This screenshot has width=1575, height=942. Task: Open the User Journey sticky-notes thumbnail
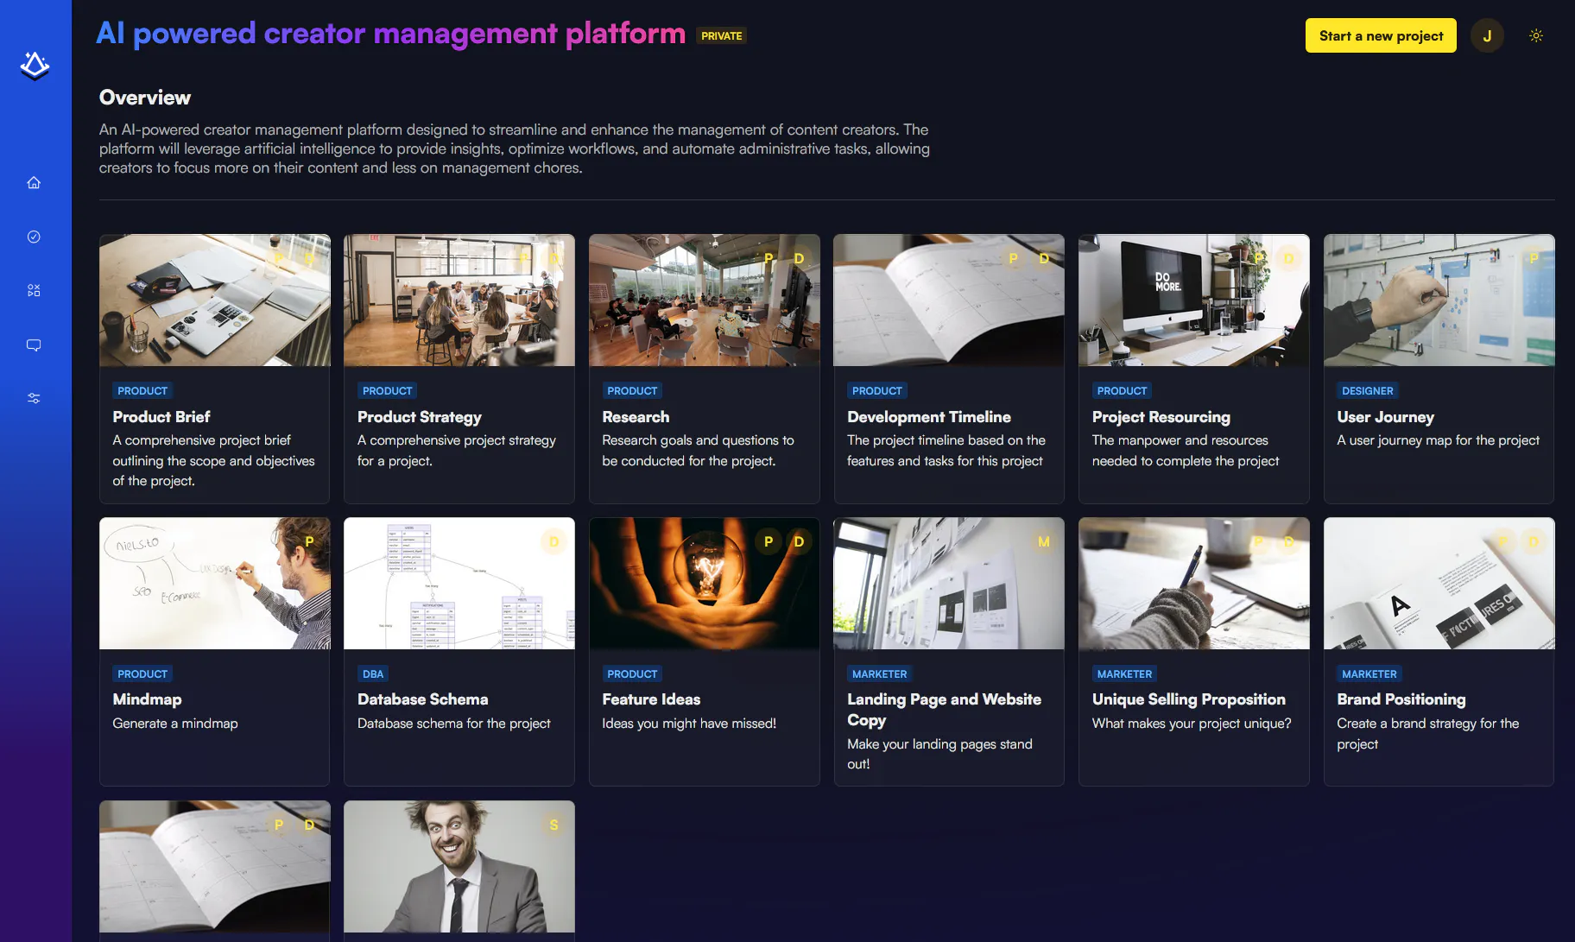pos(1439,300)
